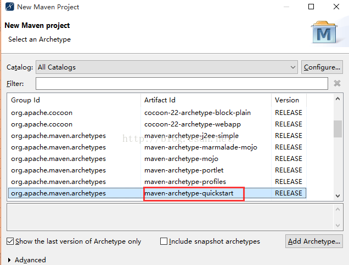
Task: Click archetype list scroll up arrow
Action: pyautogui.click(x=337, y=99)
